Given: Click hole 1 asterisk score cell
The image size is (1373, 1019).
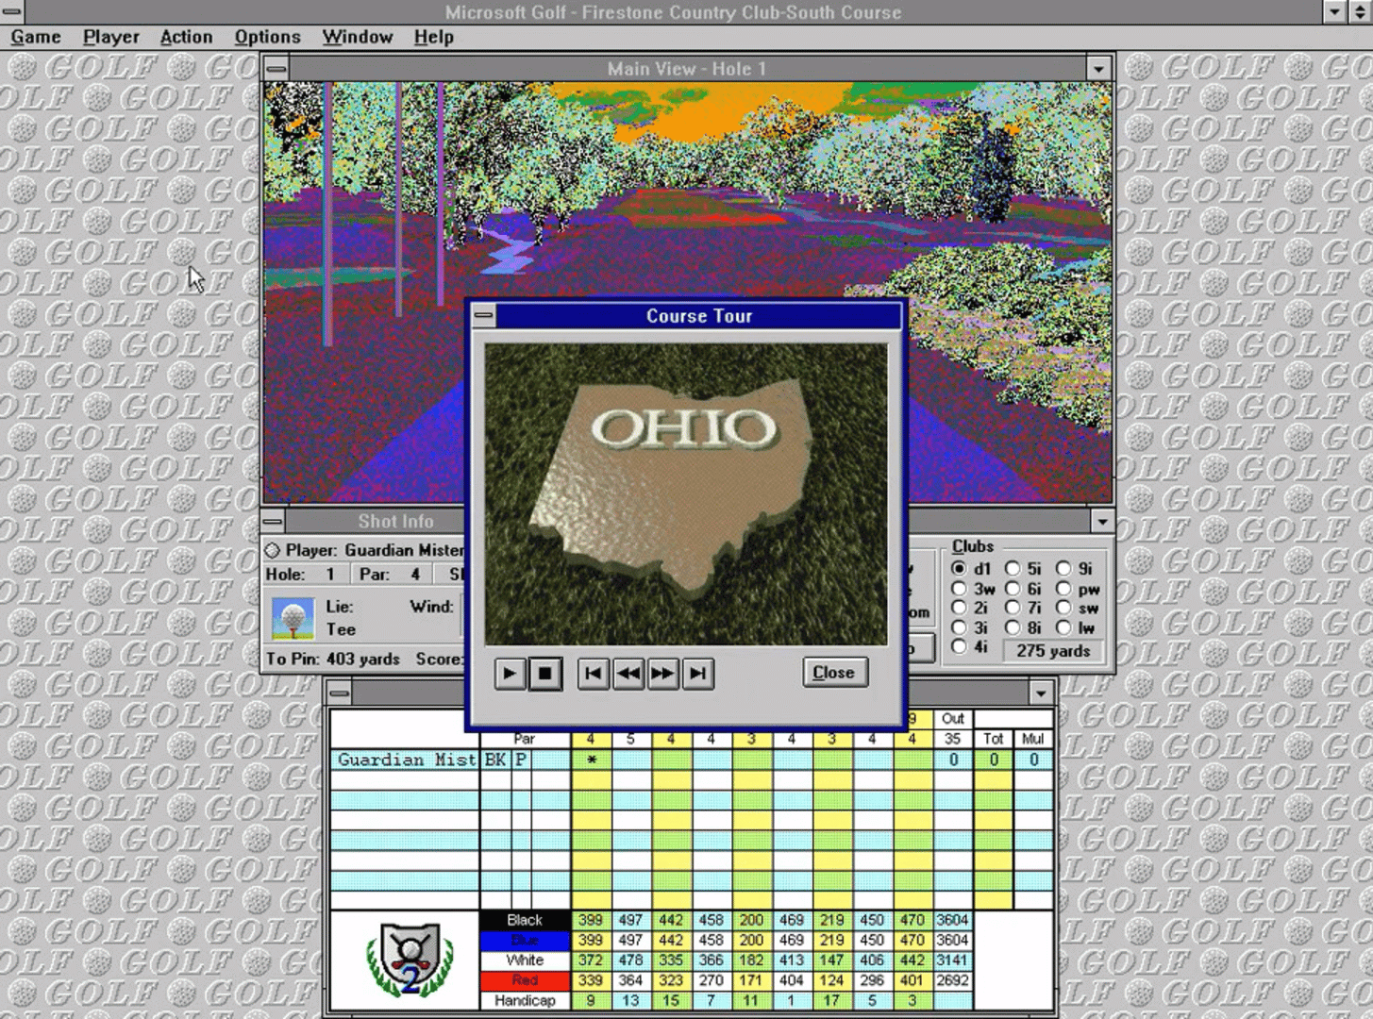Looking at the screenshot, I should (591, 760).
